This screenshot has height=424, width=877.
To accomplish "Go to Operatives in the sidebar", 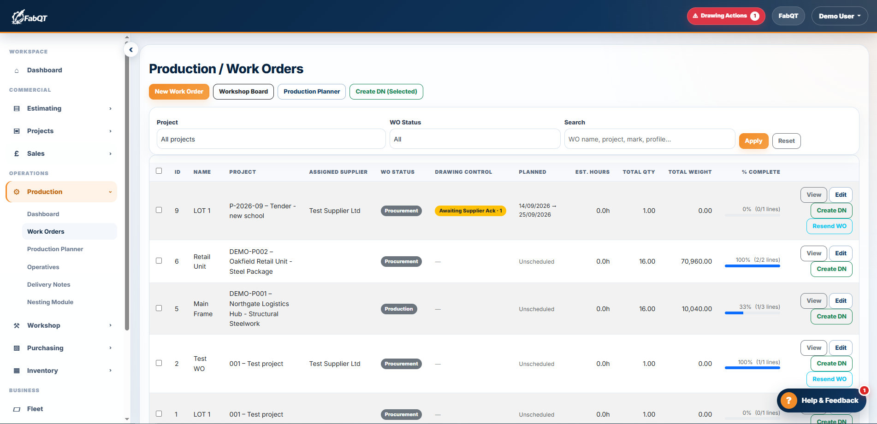I will 43,267.
